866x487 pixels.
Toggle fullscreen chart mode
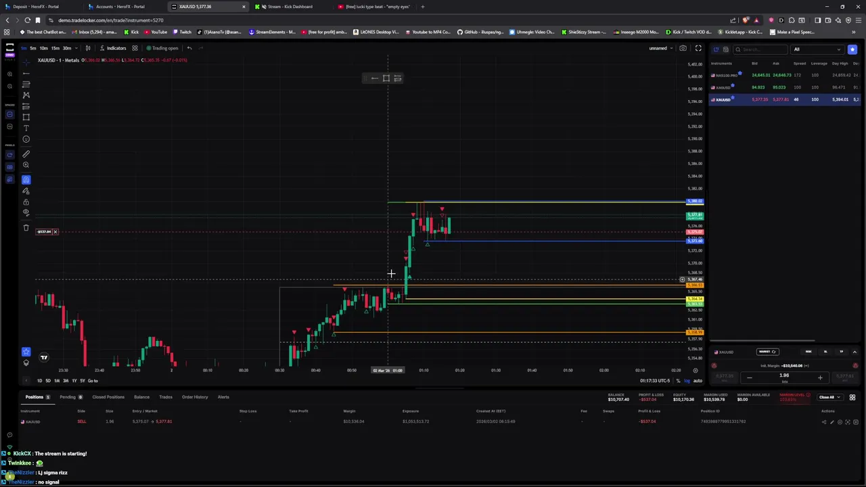(x=698, y=48)
